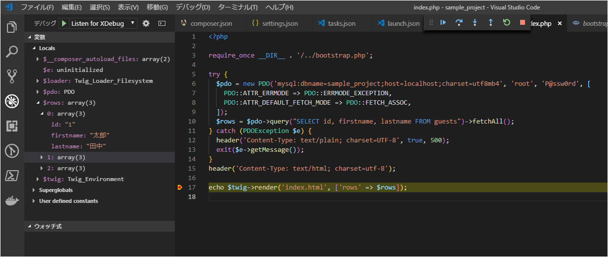This screenshot has height=257, width=608.
Task: Open launch.json configuration gear icon
Action: 146,23
